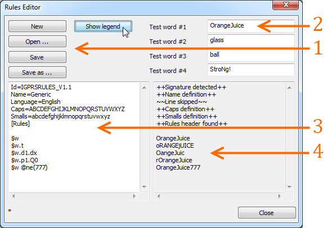Focus Test word #4 field containing StroNg!
This screenshot has width=332, height=228.
pos(251,70)
